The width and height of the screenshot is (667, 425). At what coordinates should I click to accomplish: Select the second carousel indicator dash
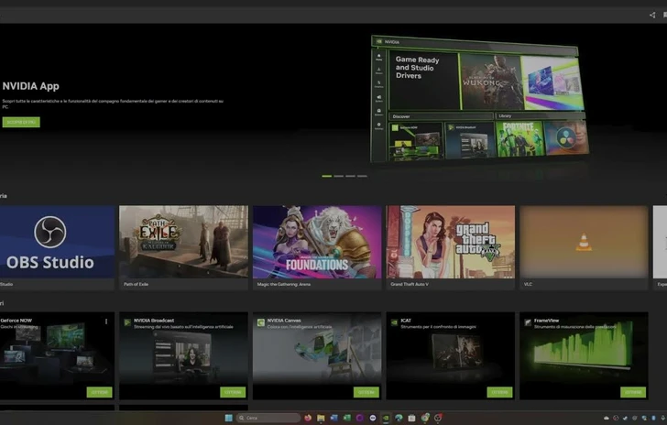point(339,176)
